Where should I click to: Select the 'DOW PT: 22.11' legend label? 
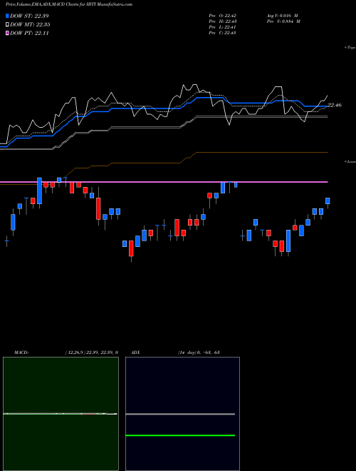[29, 34]
